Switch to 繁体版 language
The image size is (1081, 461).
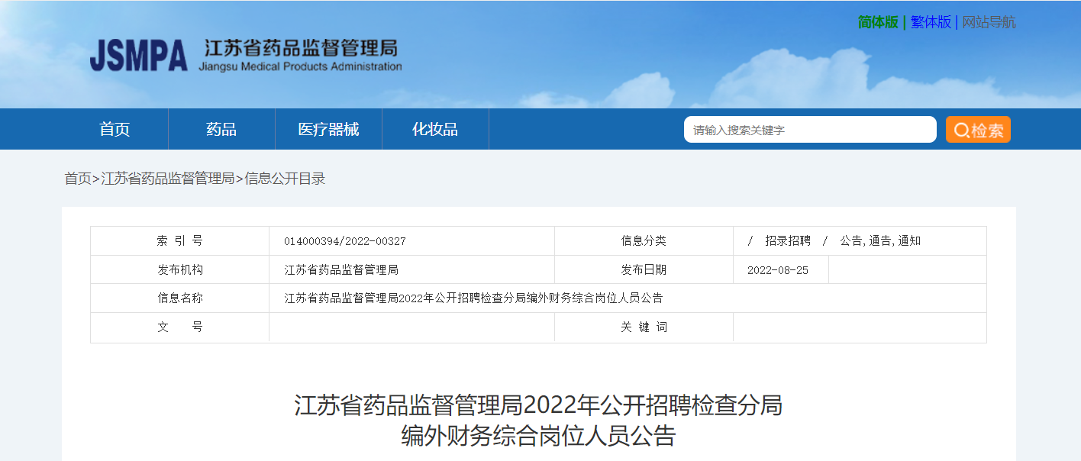[931, 22]
